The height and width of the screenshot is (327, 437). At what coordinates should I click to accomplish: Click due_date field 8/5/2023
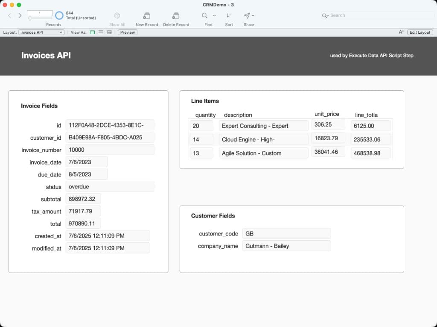point(87,174)
